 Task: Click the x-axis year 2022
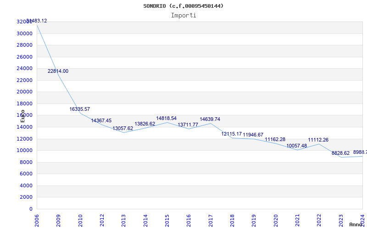(319, 221)
